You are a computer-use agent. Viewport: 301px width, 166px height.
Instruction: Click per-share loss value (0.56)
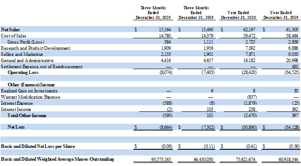(x=294, y=146)
